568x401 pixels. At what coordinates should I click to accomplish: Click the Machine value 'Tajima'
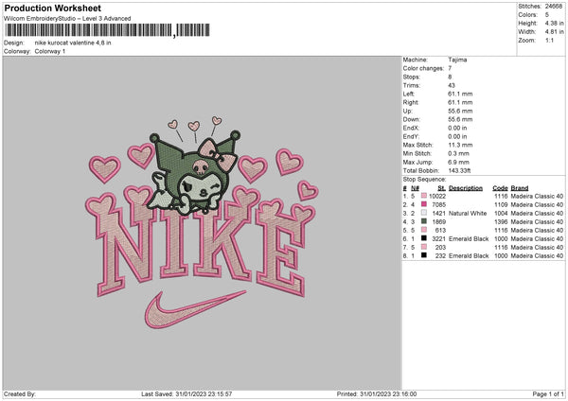(457, 60)
